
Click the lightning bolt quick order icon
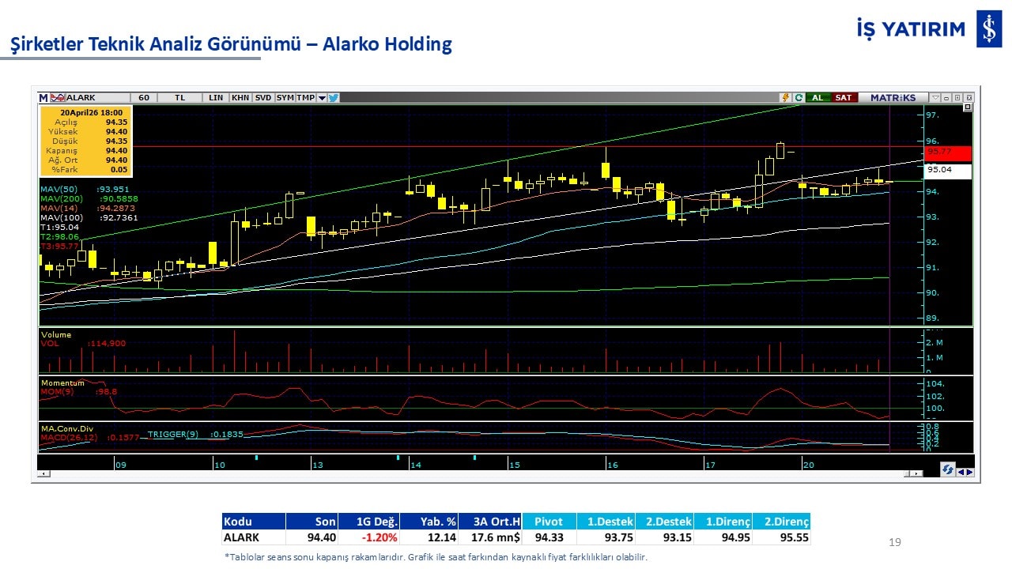(x=785, y=98)
